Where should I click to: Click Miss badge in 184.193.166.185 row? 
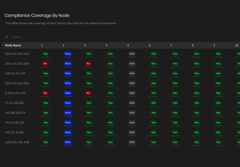coord(68,83)
